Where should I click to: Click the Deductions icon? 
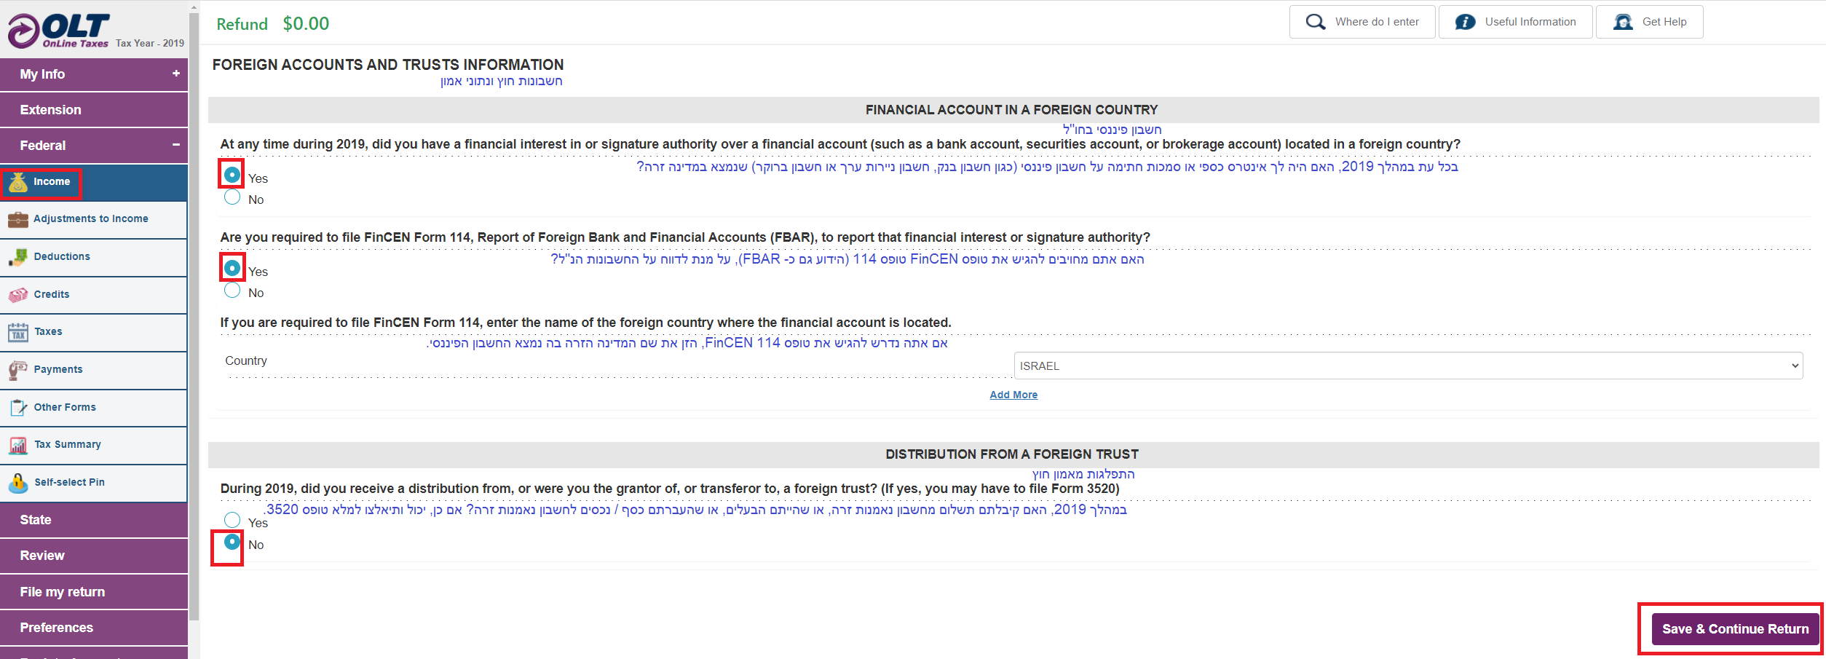tap(18, 257)
